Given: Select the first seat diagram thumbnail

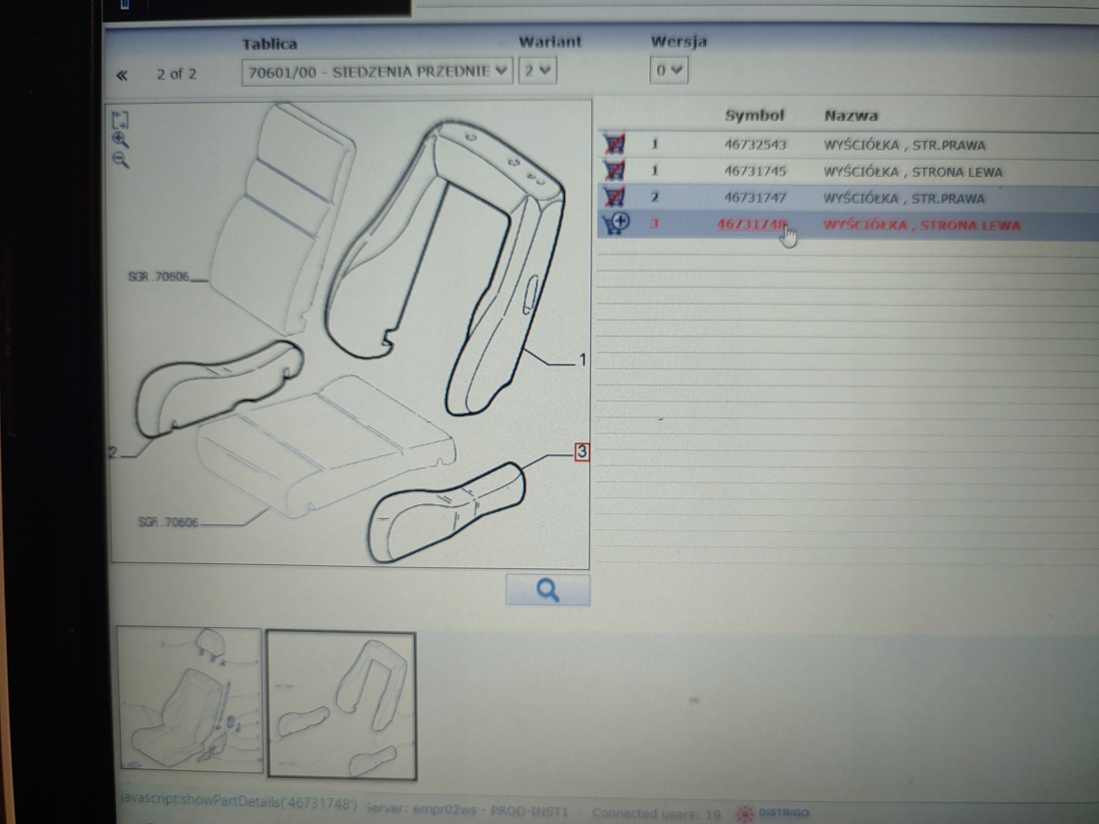Looking at the screenshot, I should 190,700.
